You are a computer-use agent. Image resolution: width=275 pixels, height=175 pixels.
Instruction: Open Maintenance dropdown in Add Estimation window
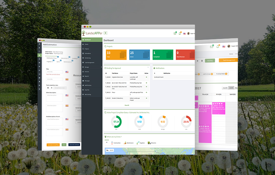68,62
